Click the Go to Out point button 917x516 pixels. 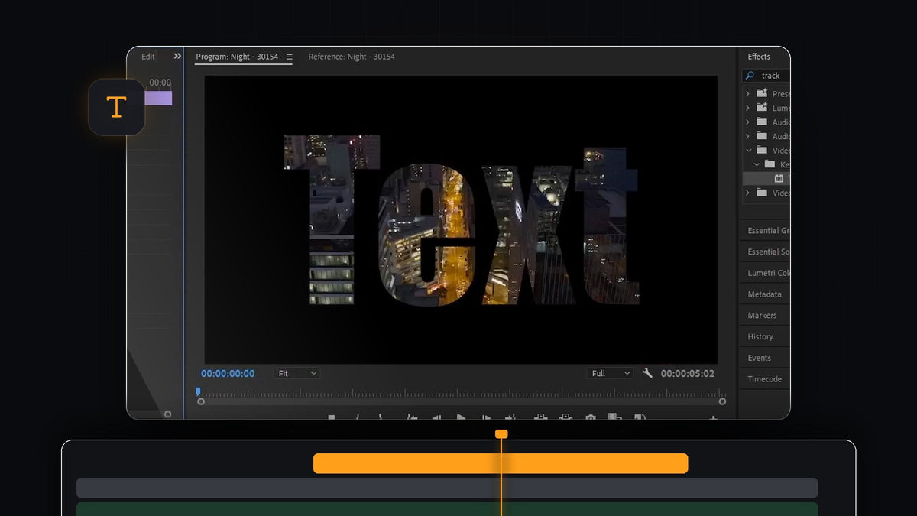(510, 417)
